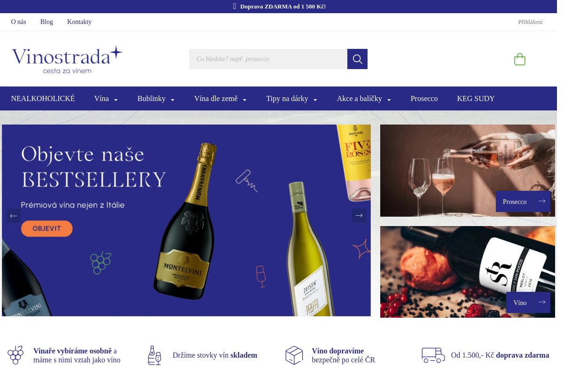This screenshot has height=376, width=564.
Task: Click the Vinostrada logo
Action: click(x=67, y=60)
